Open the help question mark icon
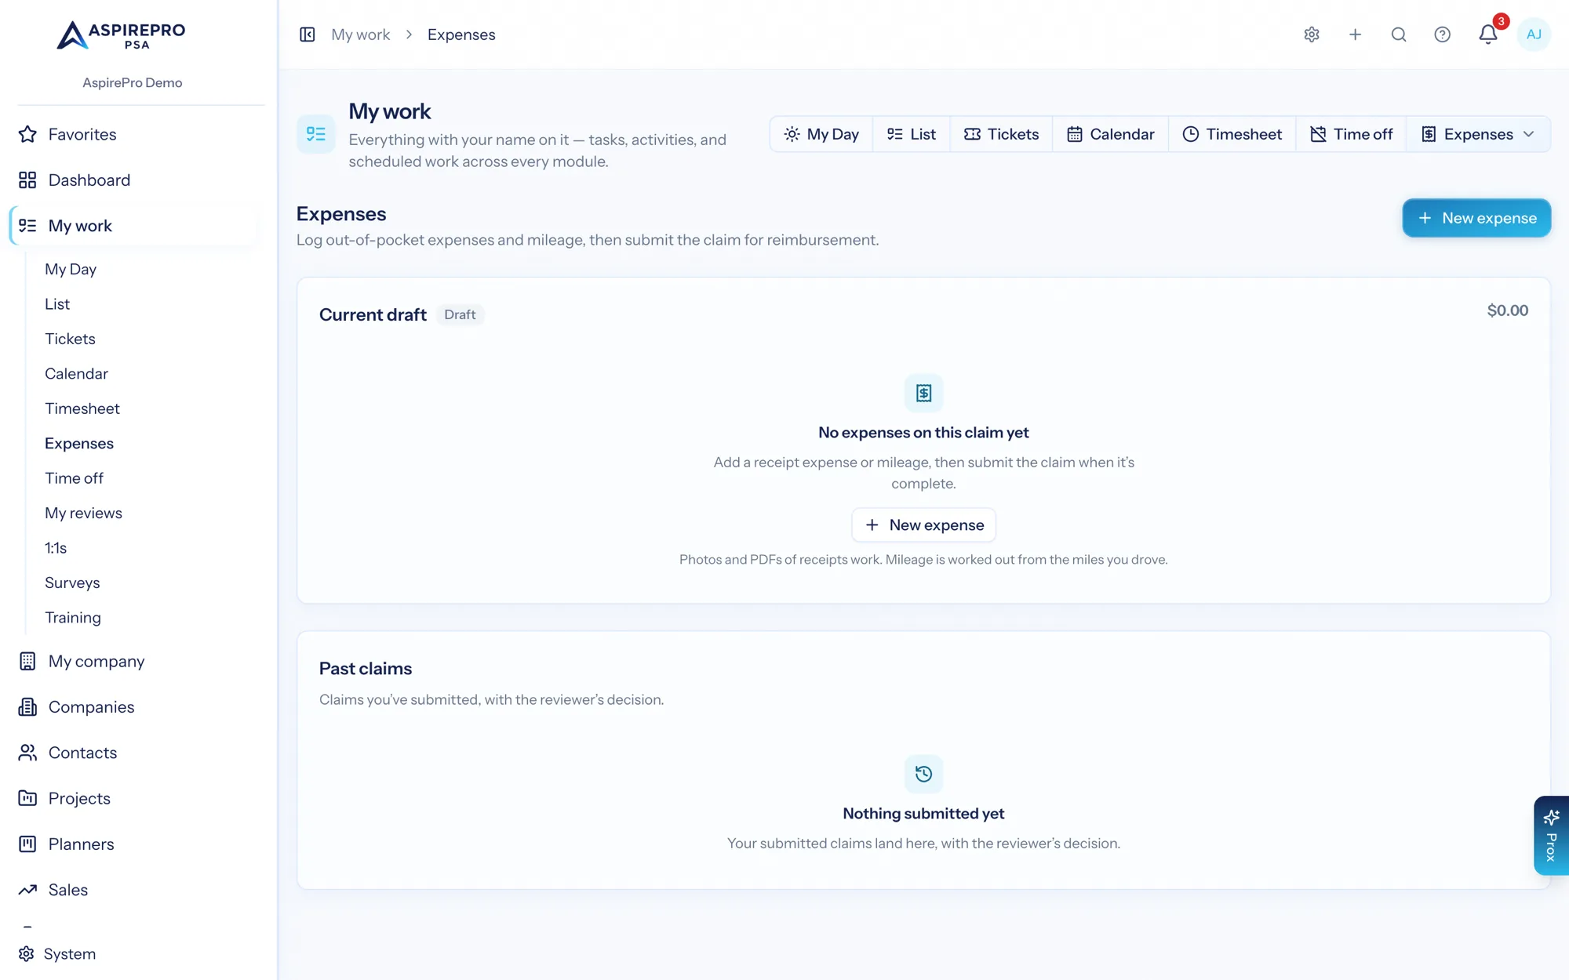Screen dimensions: 1569x980 tap(1442, 34)
